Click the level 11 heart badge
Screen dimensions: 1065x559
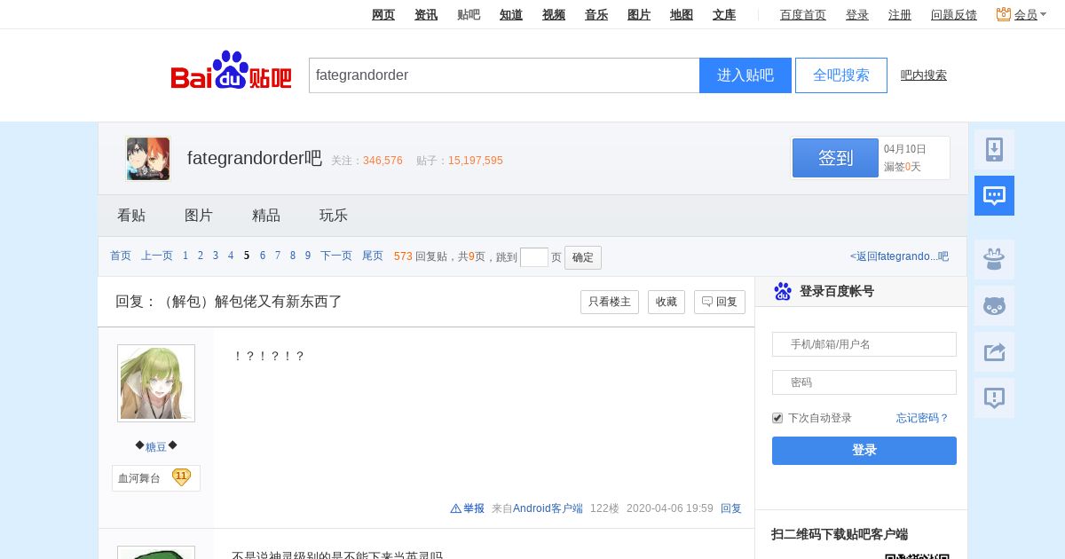[181, 477]
